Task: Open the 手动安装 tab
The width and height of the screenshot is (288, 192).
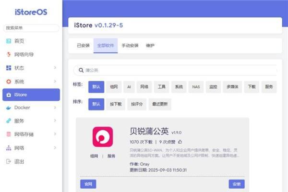Action: (129, 46)
